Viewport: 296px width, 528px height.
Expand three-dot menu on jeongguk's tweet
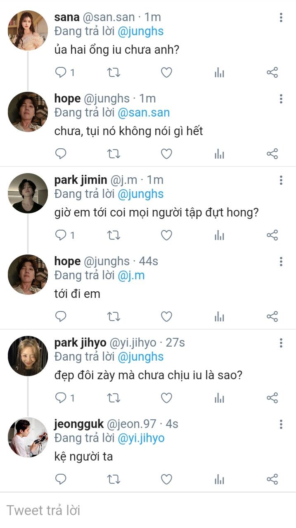(x=281, y=424)
